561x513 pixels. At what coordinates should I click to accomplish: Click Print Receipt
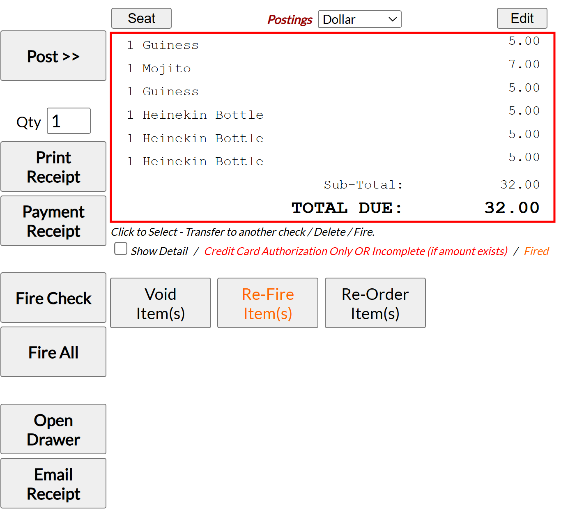(53, 167)
